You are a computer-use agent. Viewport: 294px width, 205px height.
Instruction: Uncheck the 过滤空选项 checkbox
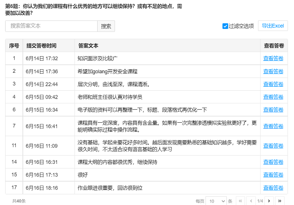(225, 26)
